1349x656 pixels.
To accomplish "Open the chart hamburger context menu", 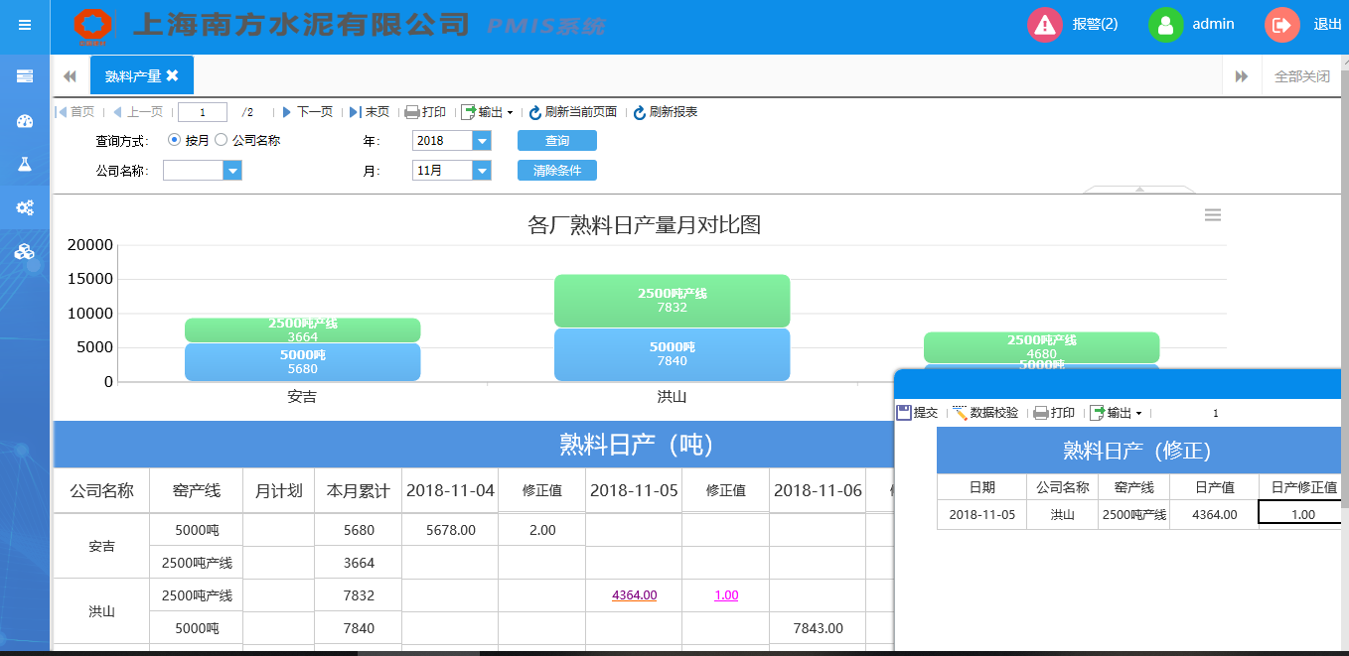I will click(x=1212, y=215).
